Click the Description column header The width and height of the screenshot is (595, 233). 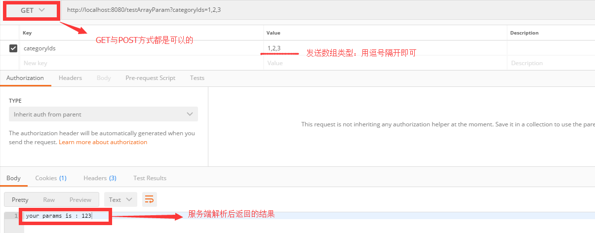pyautogui.click(x=524, y=33)
